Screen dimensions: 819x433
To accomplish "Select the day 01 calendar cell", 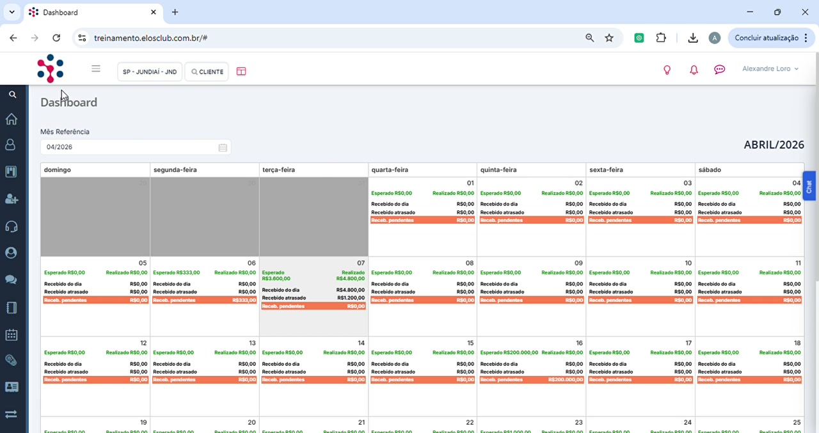I will coord(422,217).
